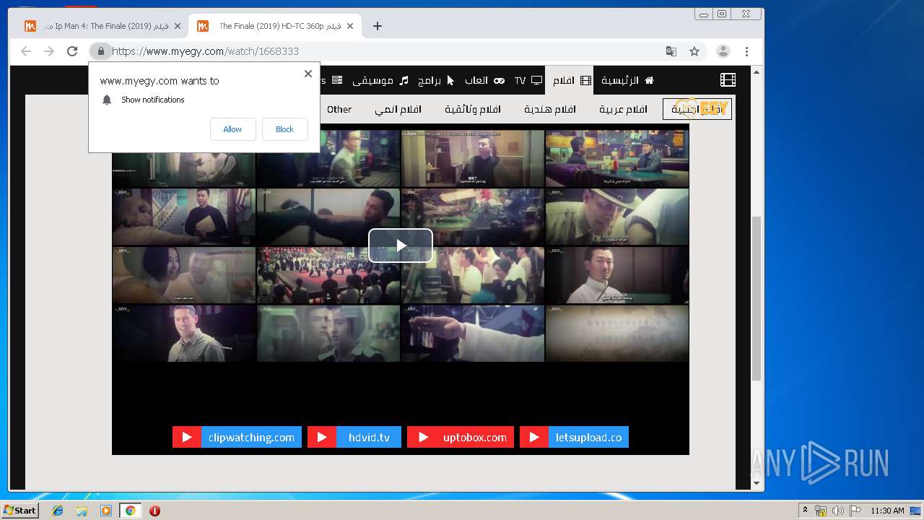The image size is (924, 520).
Task: Close the HD-TC 360p tab
Action: 350,26
